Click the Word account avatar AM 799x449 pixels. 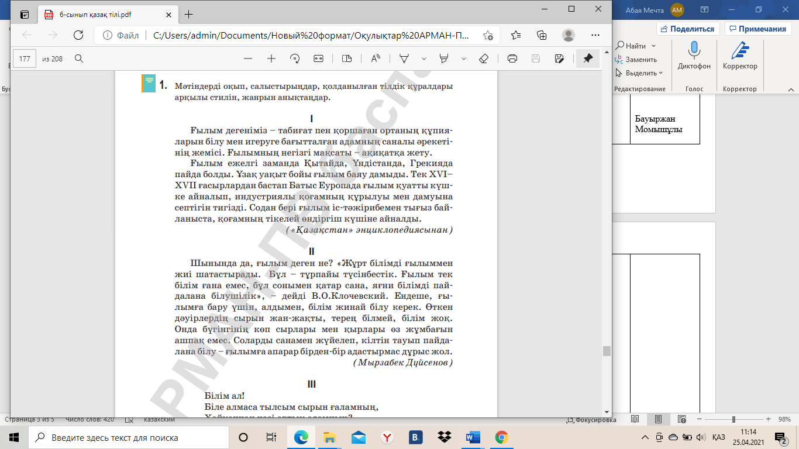(x=677, y=10)
